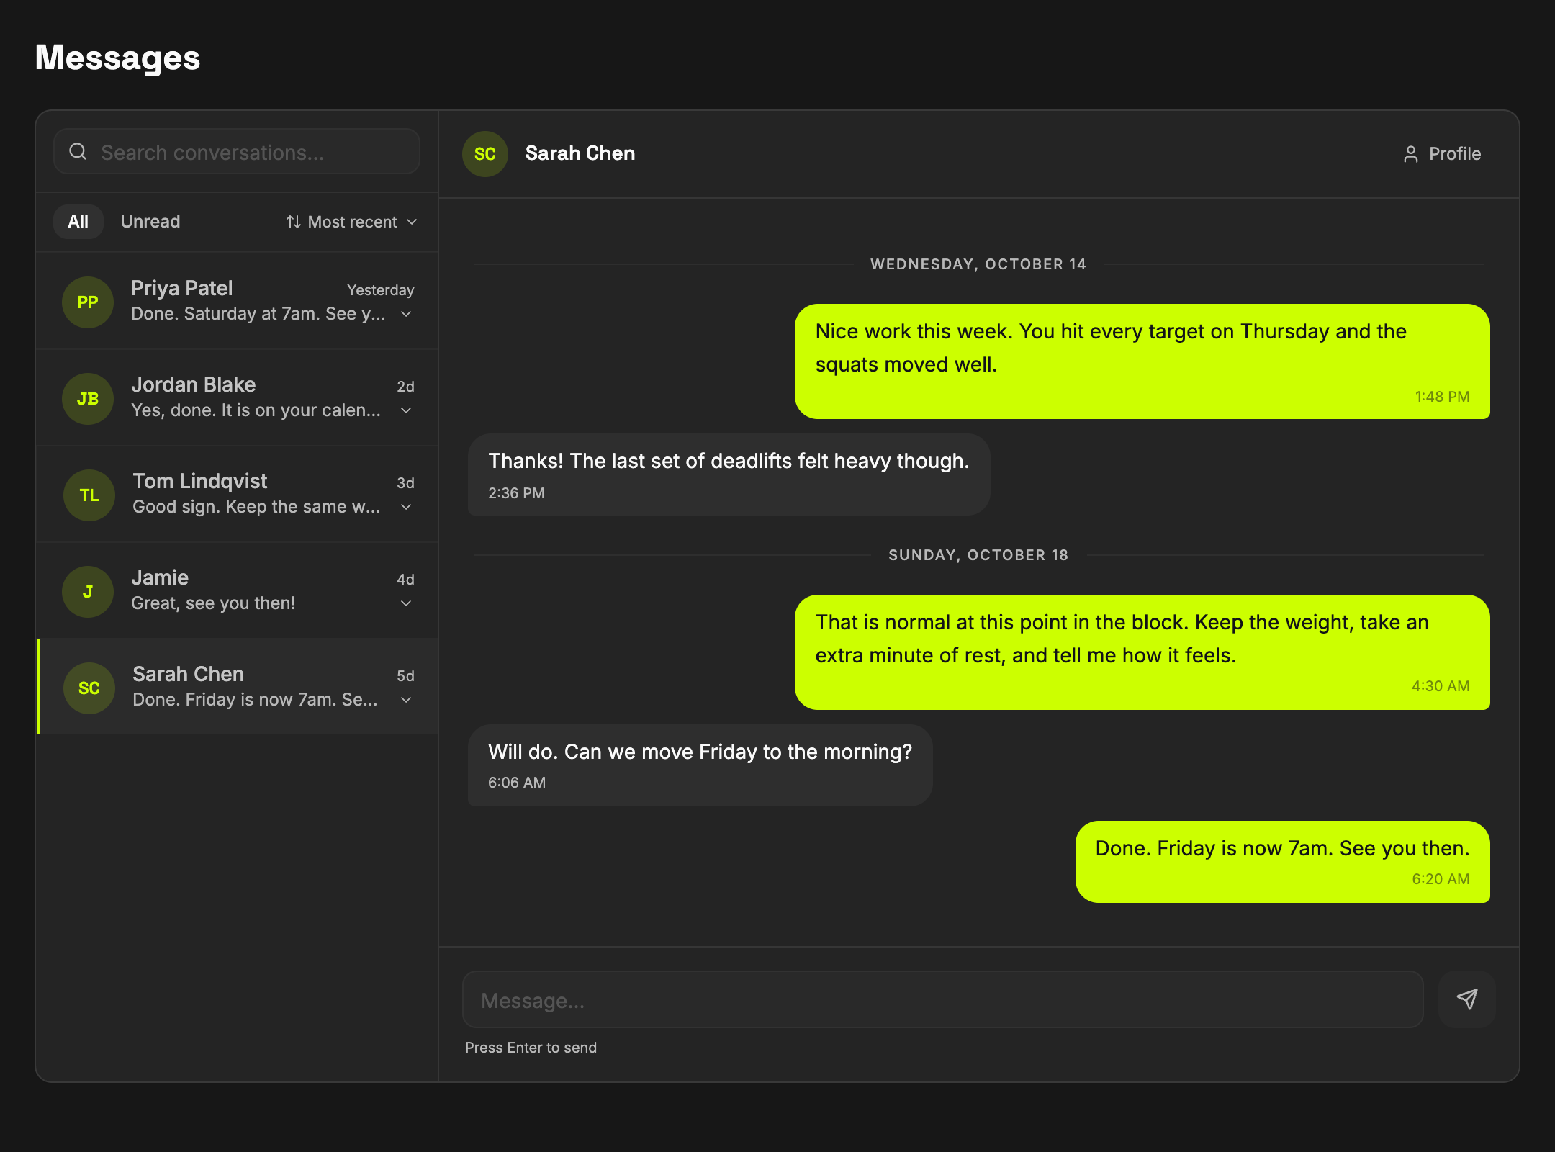Click into the Message input box

(942, 999)
